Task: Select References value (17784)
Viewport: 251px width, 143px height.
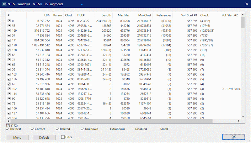Action: 166,45
